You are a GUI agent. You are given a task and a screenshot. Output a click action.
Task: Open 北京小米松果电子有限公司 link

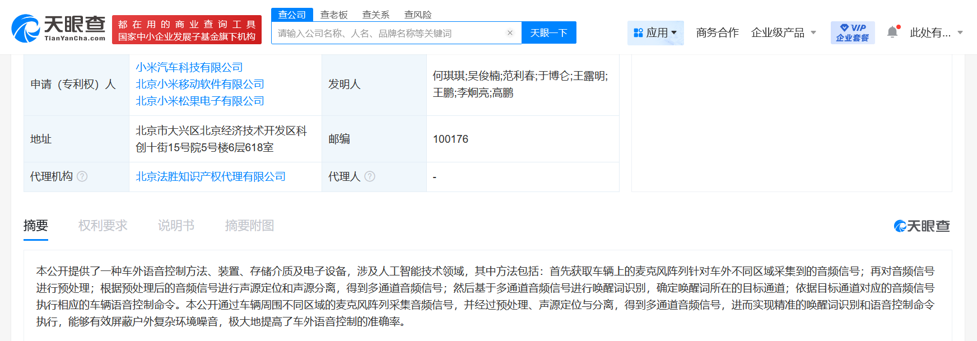[x=200, y=101]
